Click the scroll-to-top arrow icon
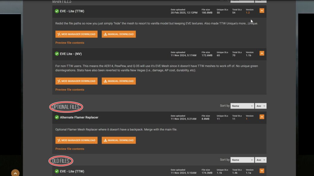 click(15, 173)
